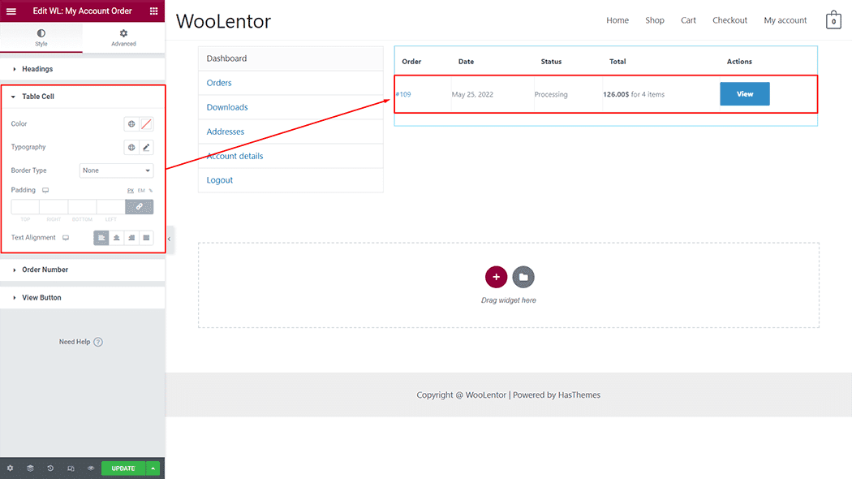Click the Typography edit pencil icon
The image size is (852, 479).
[x=146, y=148]
